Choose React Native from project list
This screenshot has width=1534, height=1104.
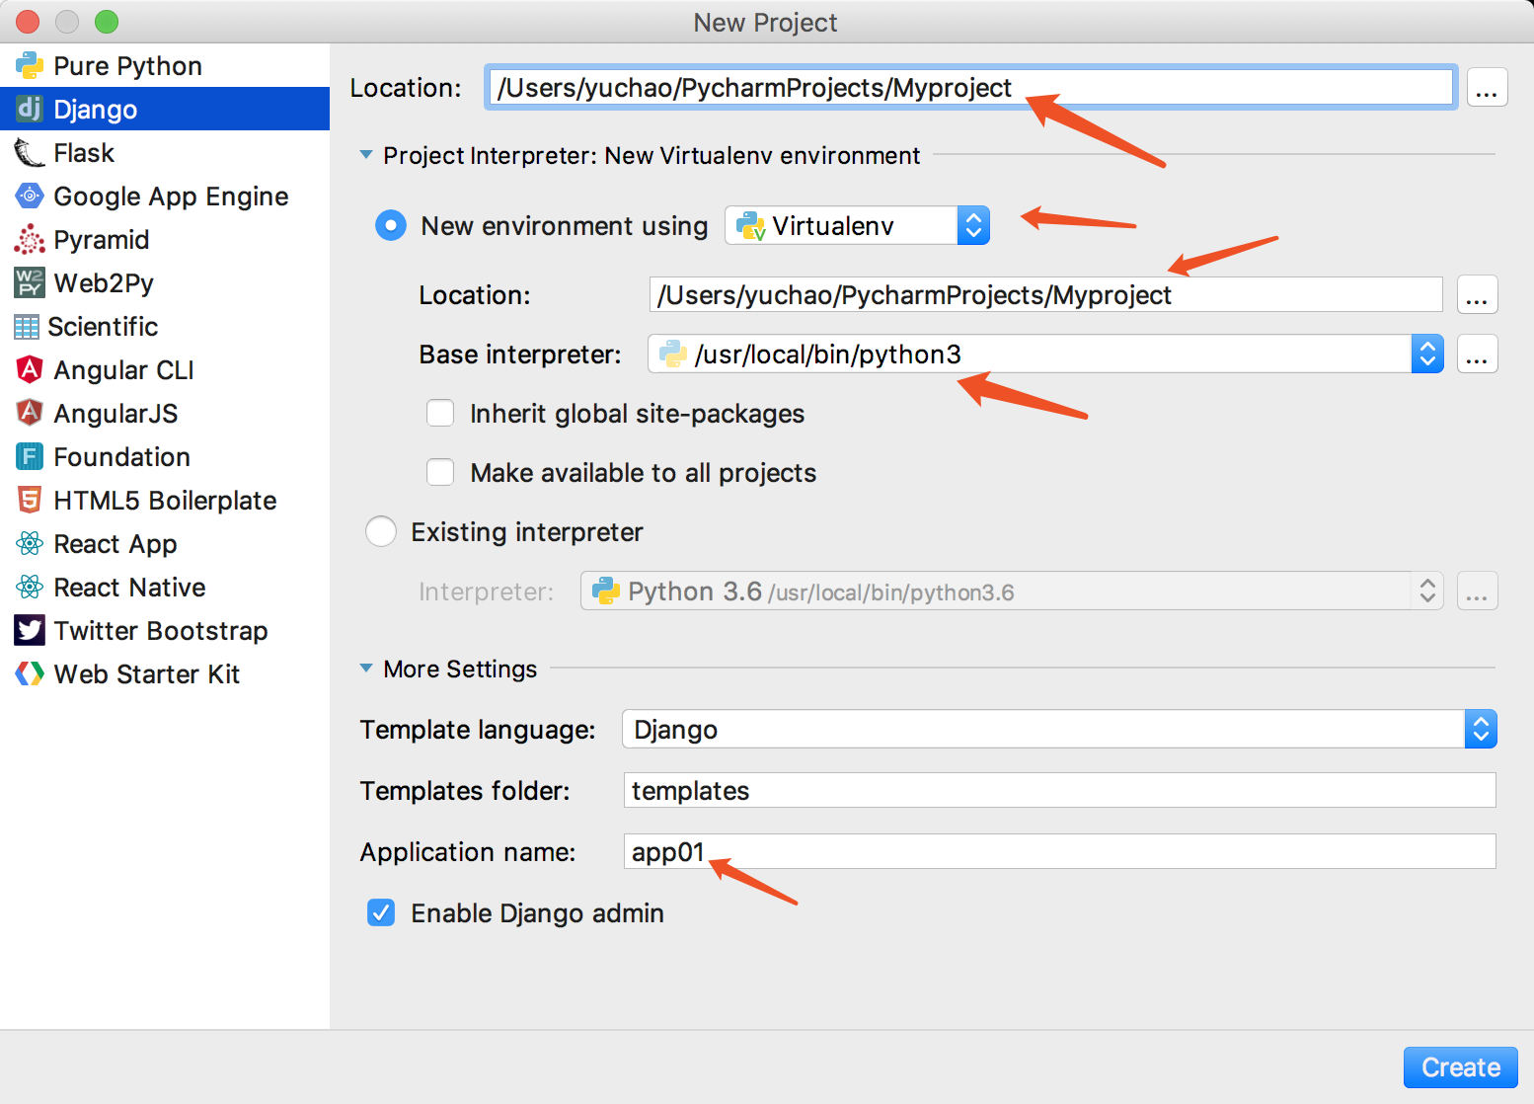pyautogui.click(x=129, y=588)
